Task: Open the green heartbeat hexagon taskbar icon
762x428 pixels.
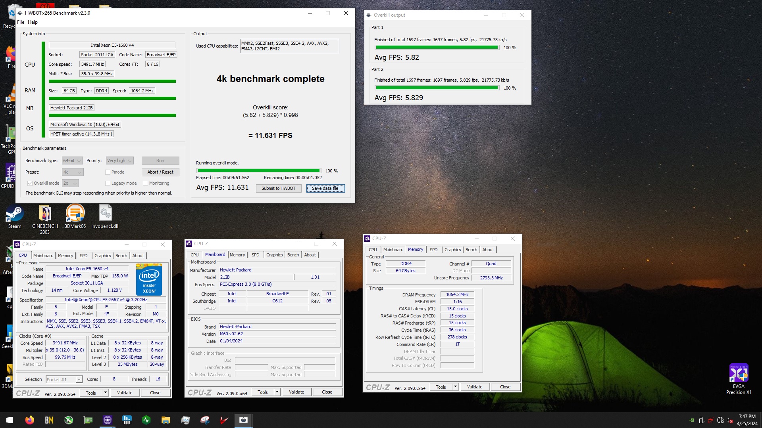Action: tap(146, 420)
